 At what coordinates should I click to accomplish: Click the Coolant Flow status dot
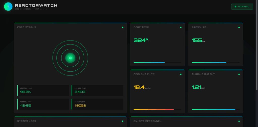pos(181,74)
